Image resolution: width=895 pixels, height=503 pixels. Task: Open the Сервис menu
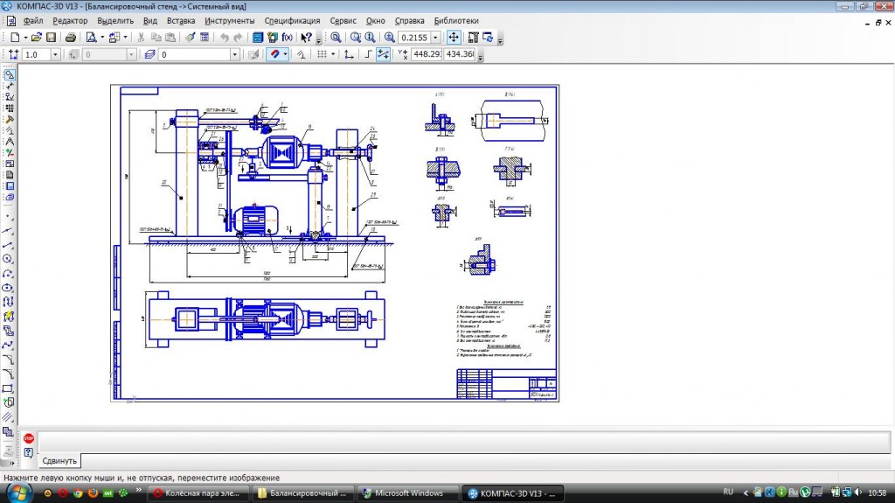(343, 21)
